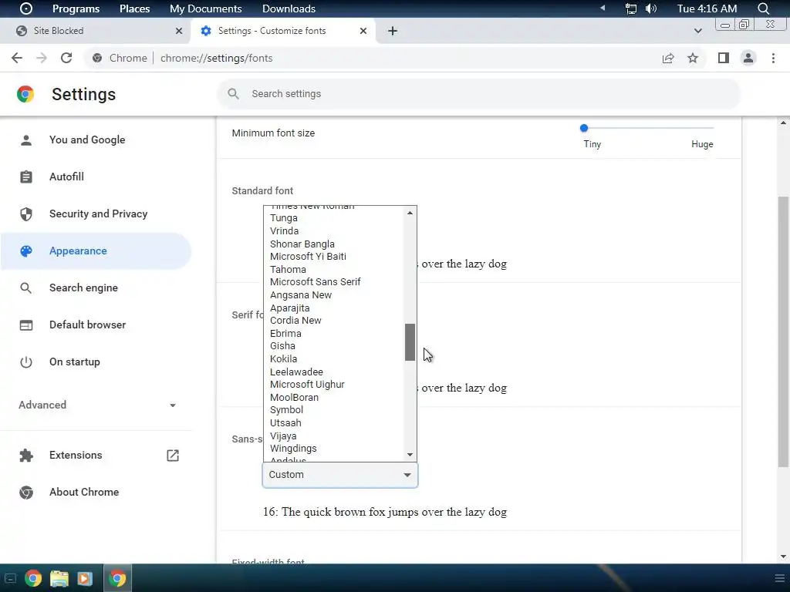Screen dimensions: 790x592
Task: Open About Chrome page
Action: [x=96, y=492]
